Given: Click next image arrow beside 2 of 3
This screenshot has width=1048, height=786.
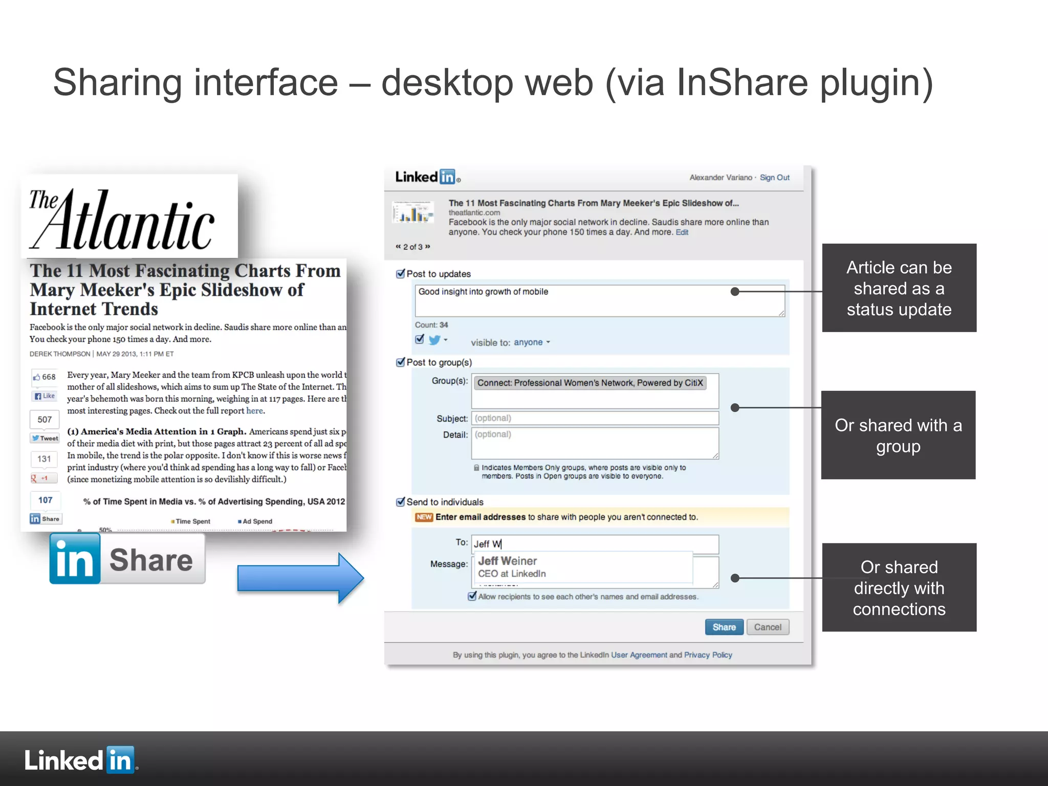Looking at the screenshot, I should click(x=428, y=247).
